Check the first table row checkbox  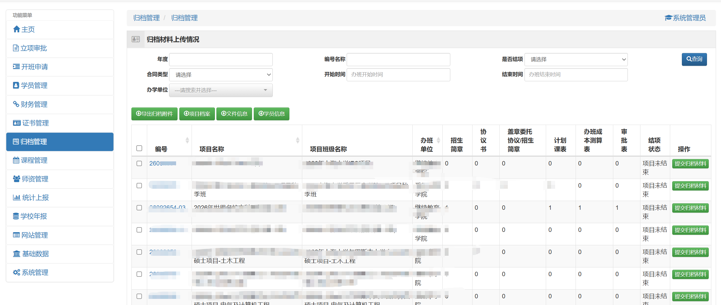pos(139,163)
